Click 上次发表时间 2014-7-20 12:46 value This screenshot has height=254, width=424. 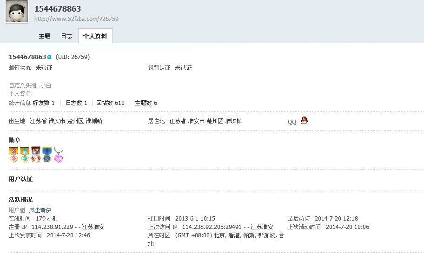(68, 235)
